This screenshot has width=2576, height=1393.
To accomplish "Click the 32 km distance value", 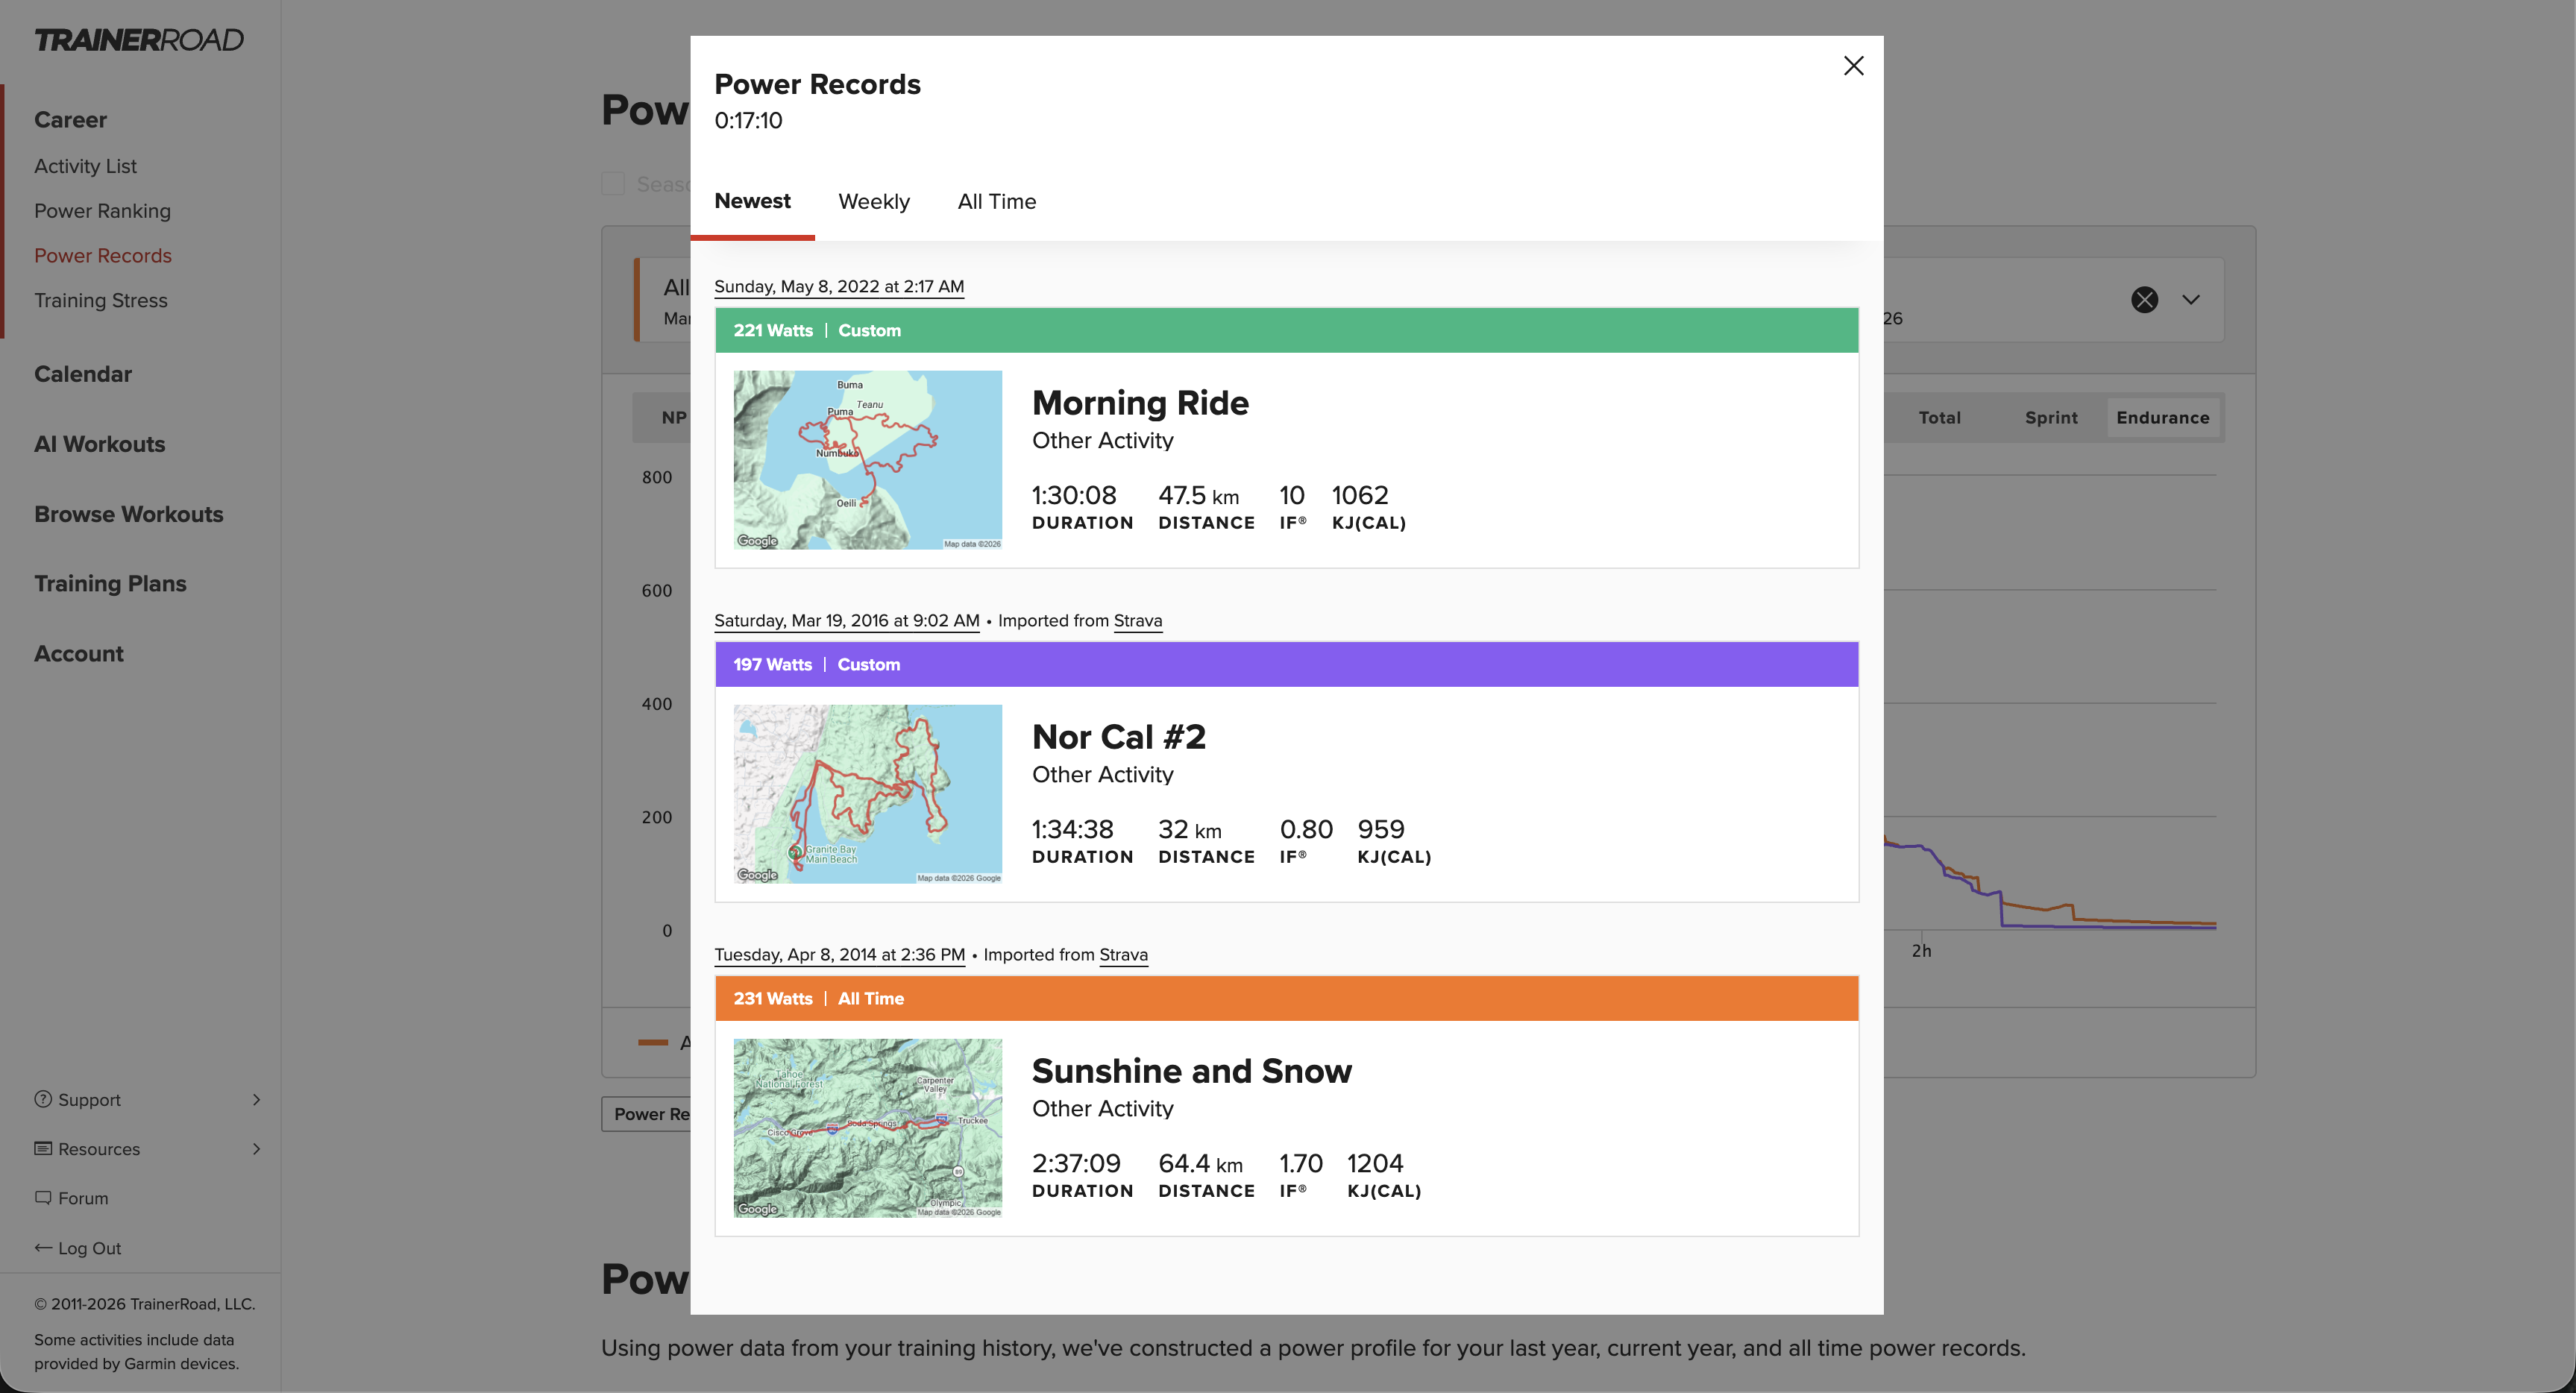I will [1190, 830].
